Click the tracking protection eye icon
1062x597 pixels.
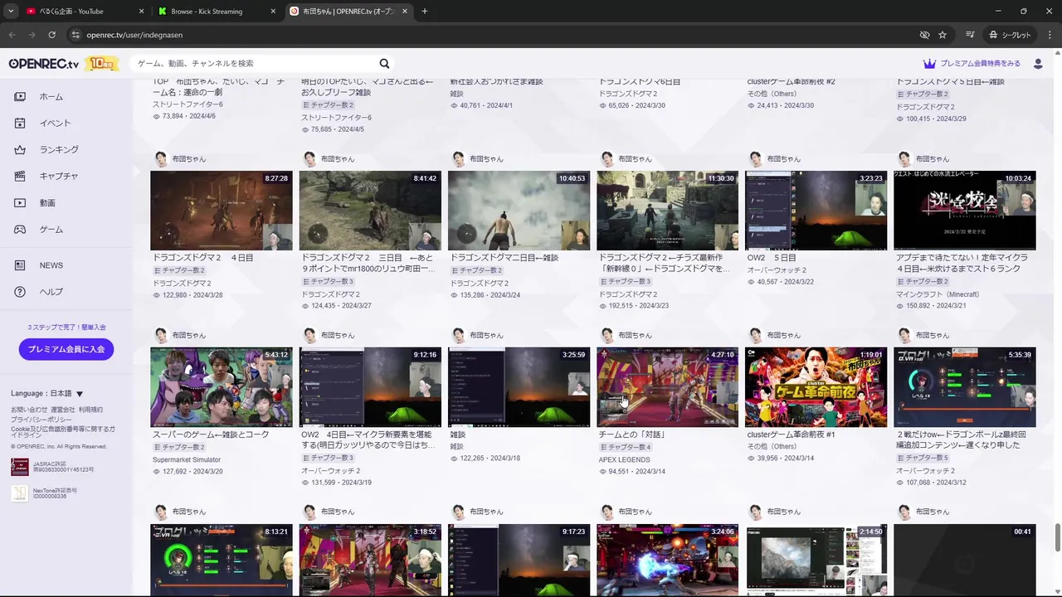tap(924, 35)
